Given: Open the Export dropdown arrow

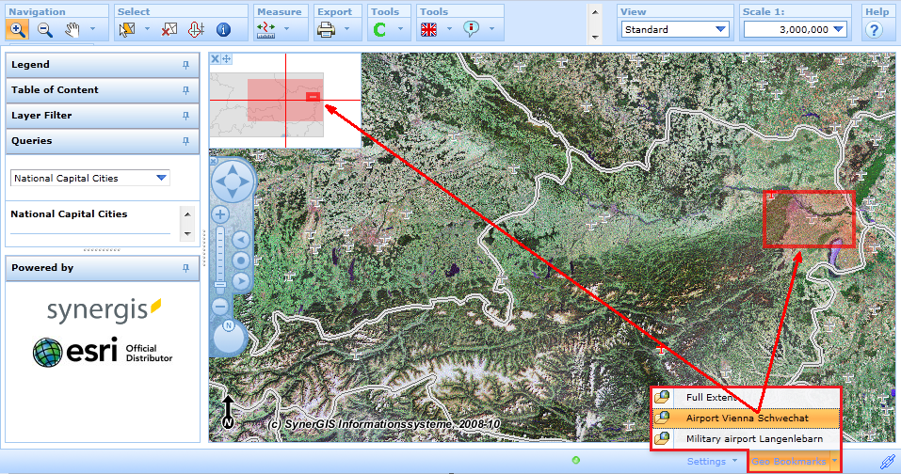Looking at the screenshot, I should pyautogui.click(x=347, y=29).
